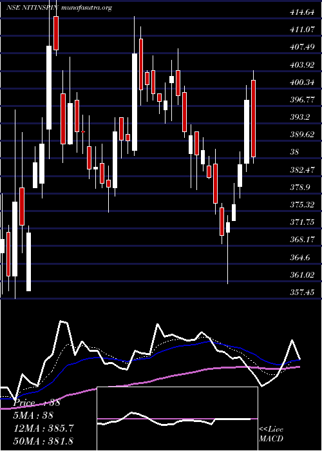322x451 pixels.
Task: Click the 12MA : 385.7 legend value
Action: [x=43, y=428]
